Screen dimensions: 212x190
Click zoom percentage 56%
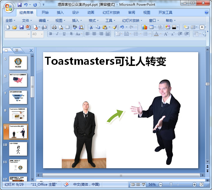[x=152, y=185]
